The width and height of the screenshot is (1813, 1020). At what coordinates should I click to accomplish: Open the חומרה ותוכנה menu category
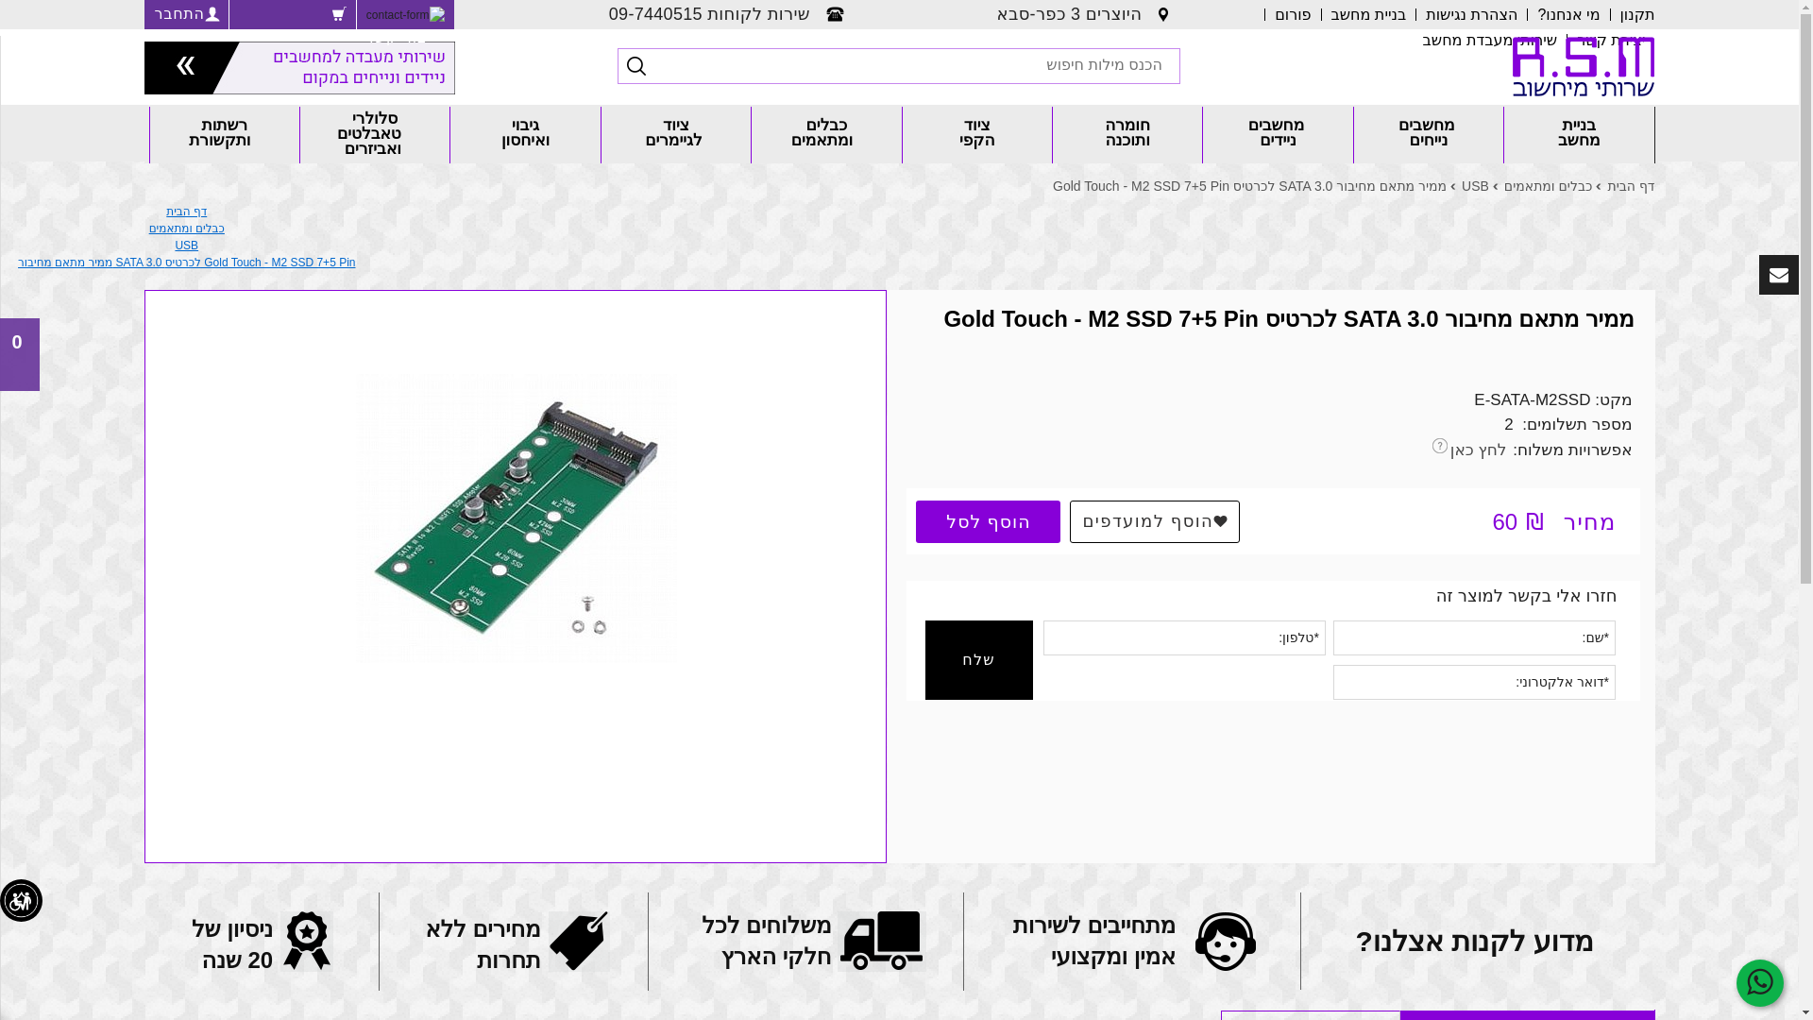pos(1127,134)
